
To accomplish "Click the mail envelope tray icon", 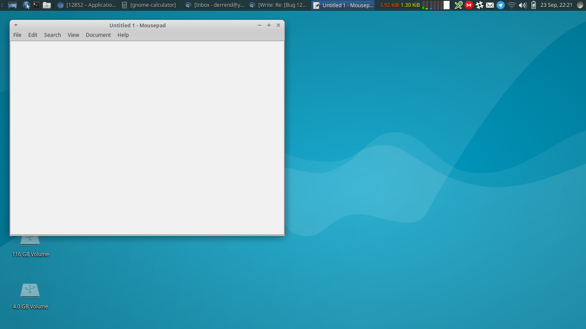I will (x=490, y=5).
